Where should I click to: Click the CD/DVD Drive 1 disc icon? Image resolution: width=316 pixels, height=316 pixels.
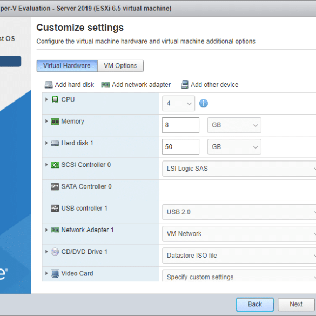[55, 252]
